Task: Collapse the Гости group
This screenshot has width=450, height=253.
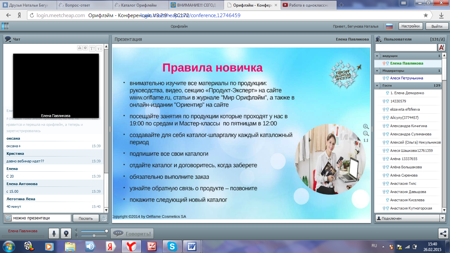Action: (x=377, y=86)
